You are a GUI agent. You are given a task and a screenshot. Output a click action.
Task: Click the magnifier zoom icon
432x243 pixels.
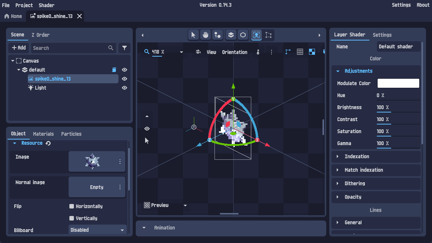click(x=147, y=52)
